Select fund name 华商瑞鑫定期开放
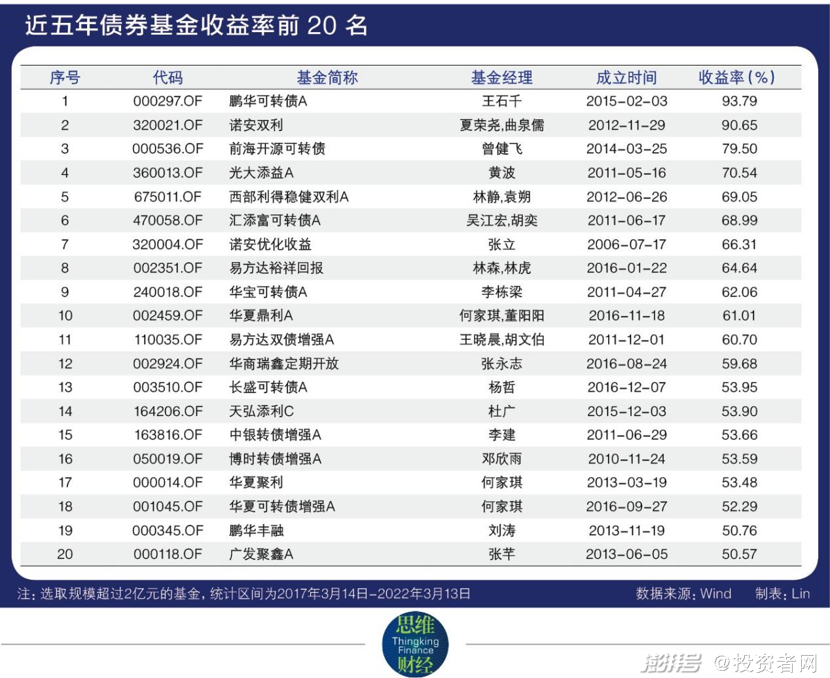This screenshot has height=678, width=830. [284, 364]
